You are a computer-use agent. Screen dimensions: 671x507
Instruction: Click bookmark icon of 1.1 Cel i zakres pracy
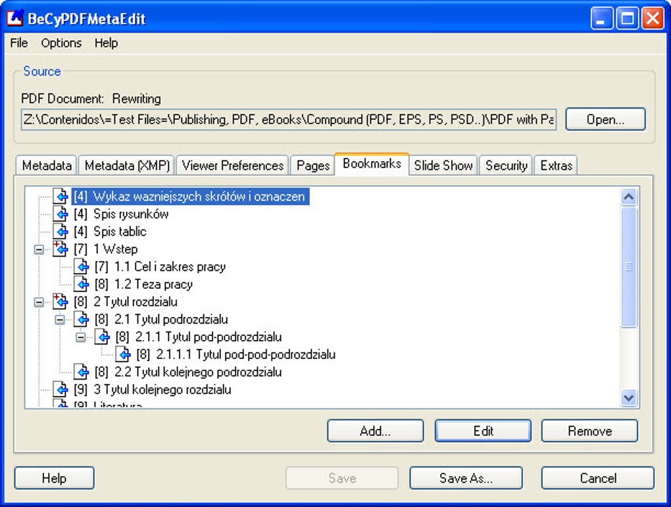(82, 267)
